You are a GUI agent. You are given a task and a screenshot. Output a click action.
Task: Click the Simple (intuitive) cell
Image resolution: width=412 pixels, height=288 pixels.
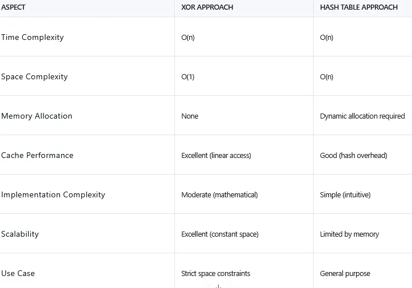tap(345, 195)
